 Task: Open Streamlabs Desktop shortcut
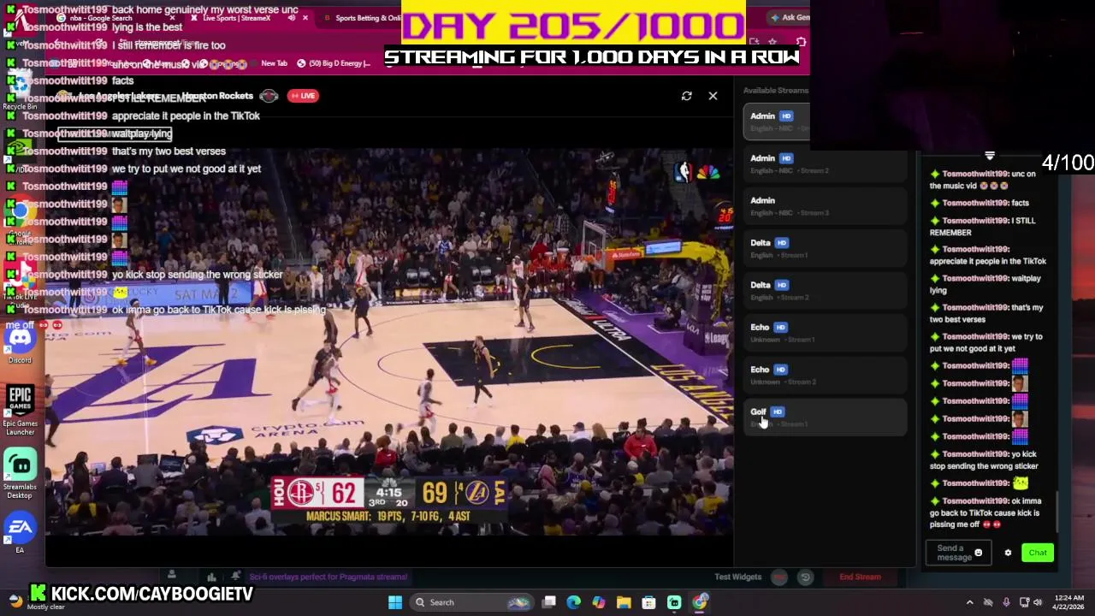point(20,473)
